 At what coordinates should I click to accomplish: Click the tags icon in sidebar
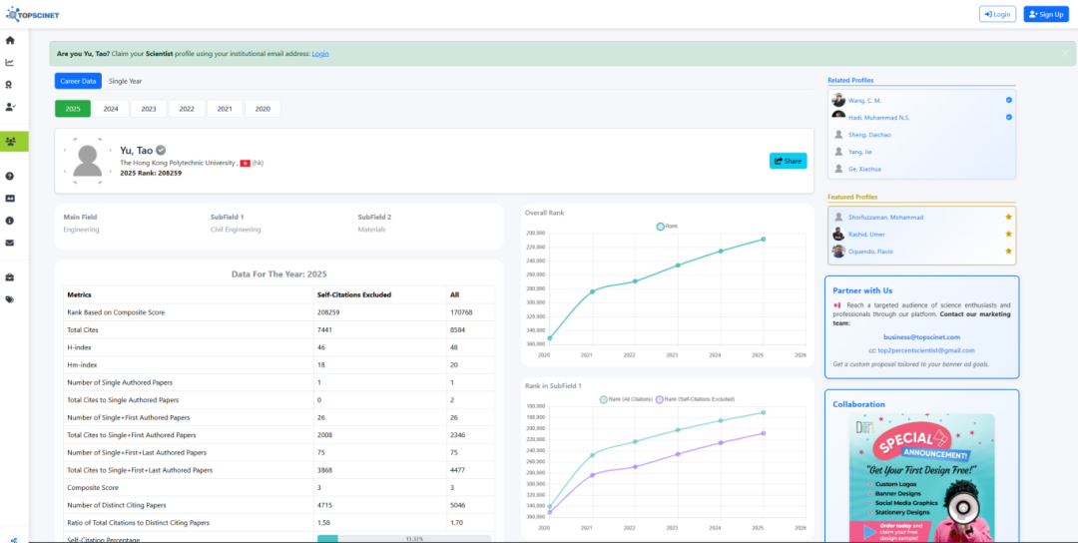click(x=10, y=298)
